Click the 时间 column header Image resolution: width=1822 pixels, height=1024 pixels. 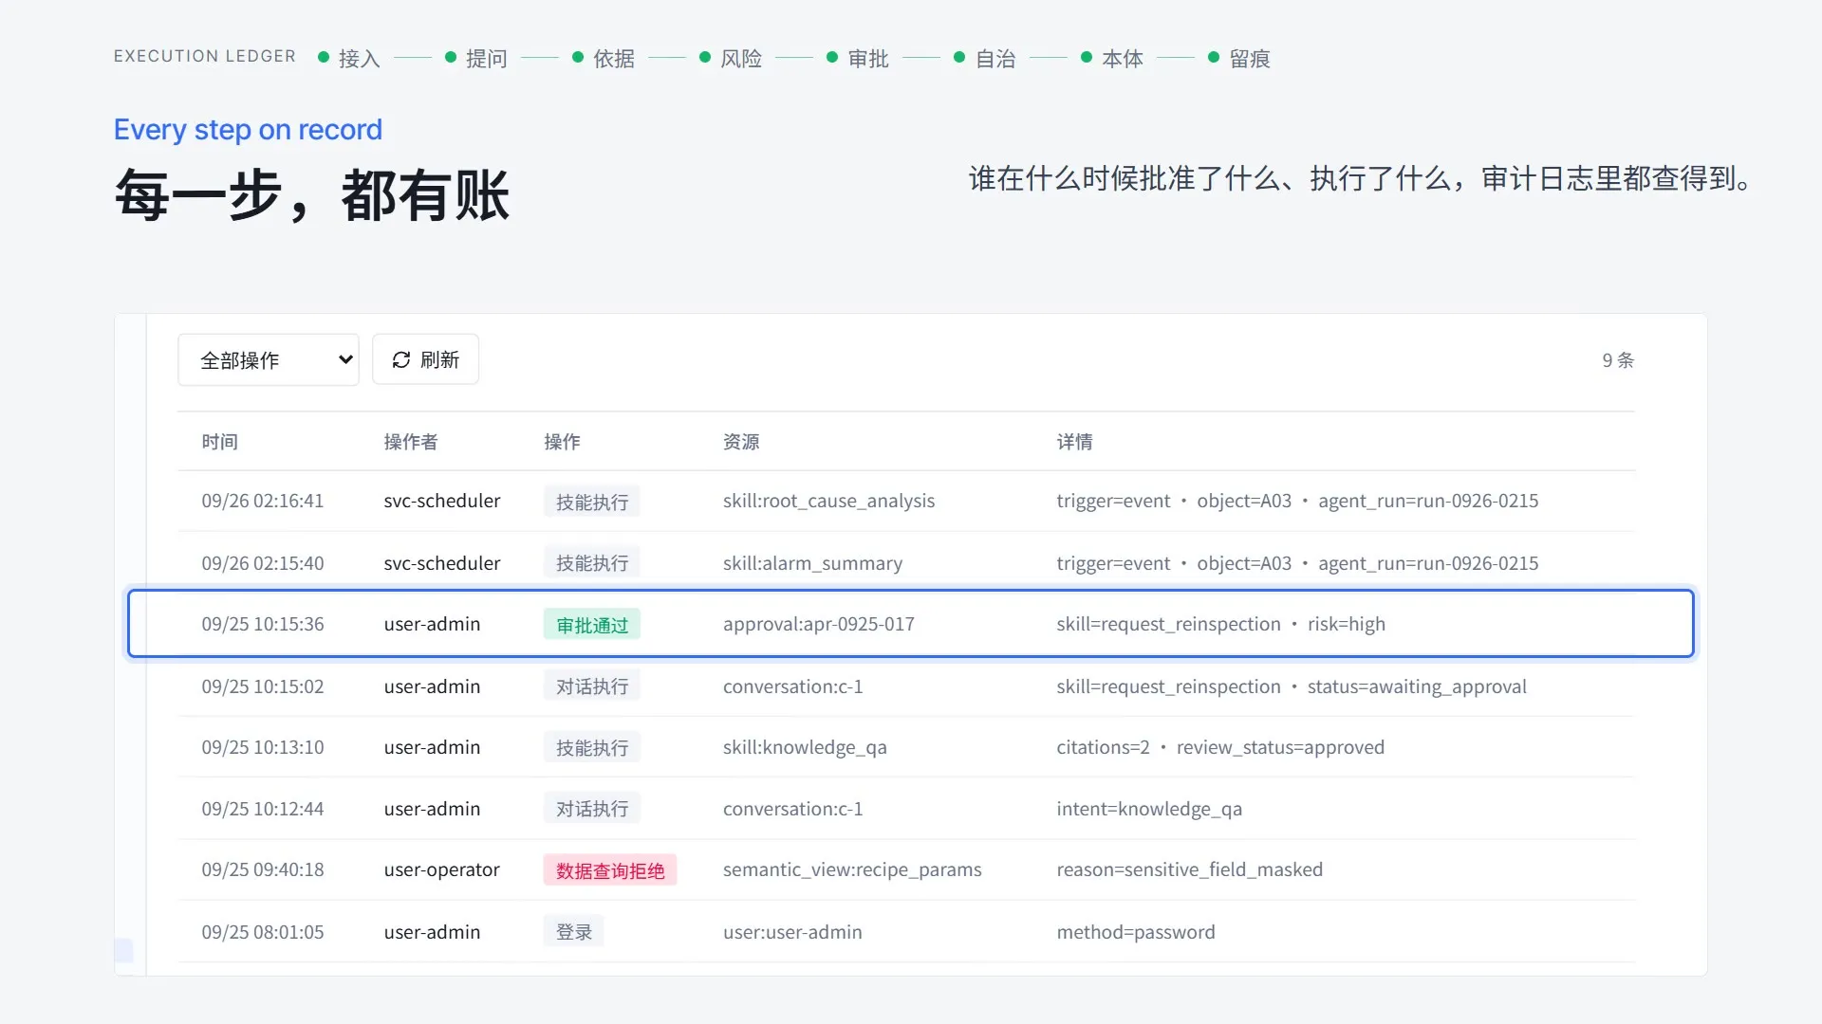[x=219, y=442]
